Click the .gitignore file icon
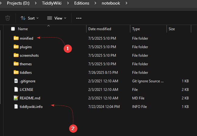This screenshot has height=136, width=197. tap(16, 81)
